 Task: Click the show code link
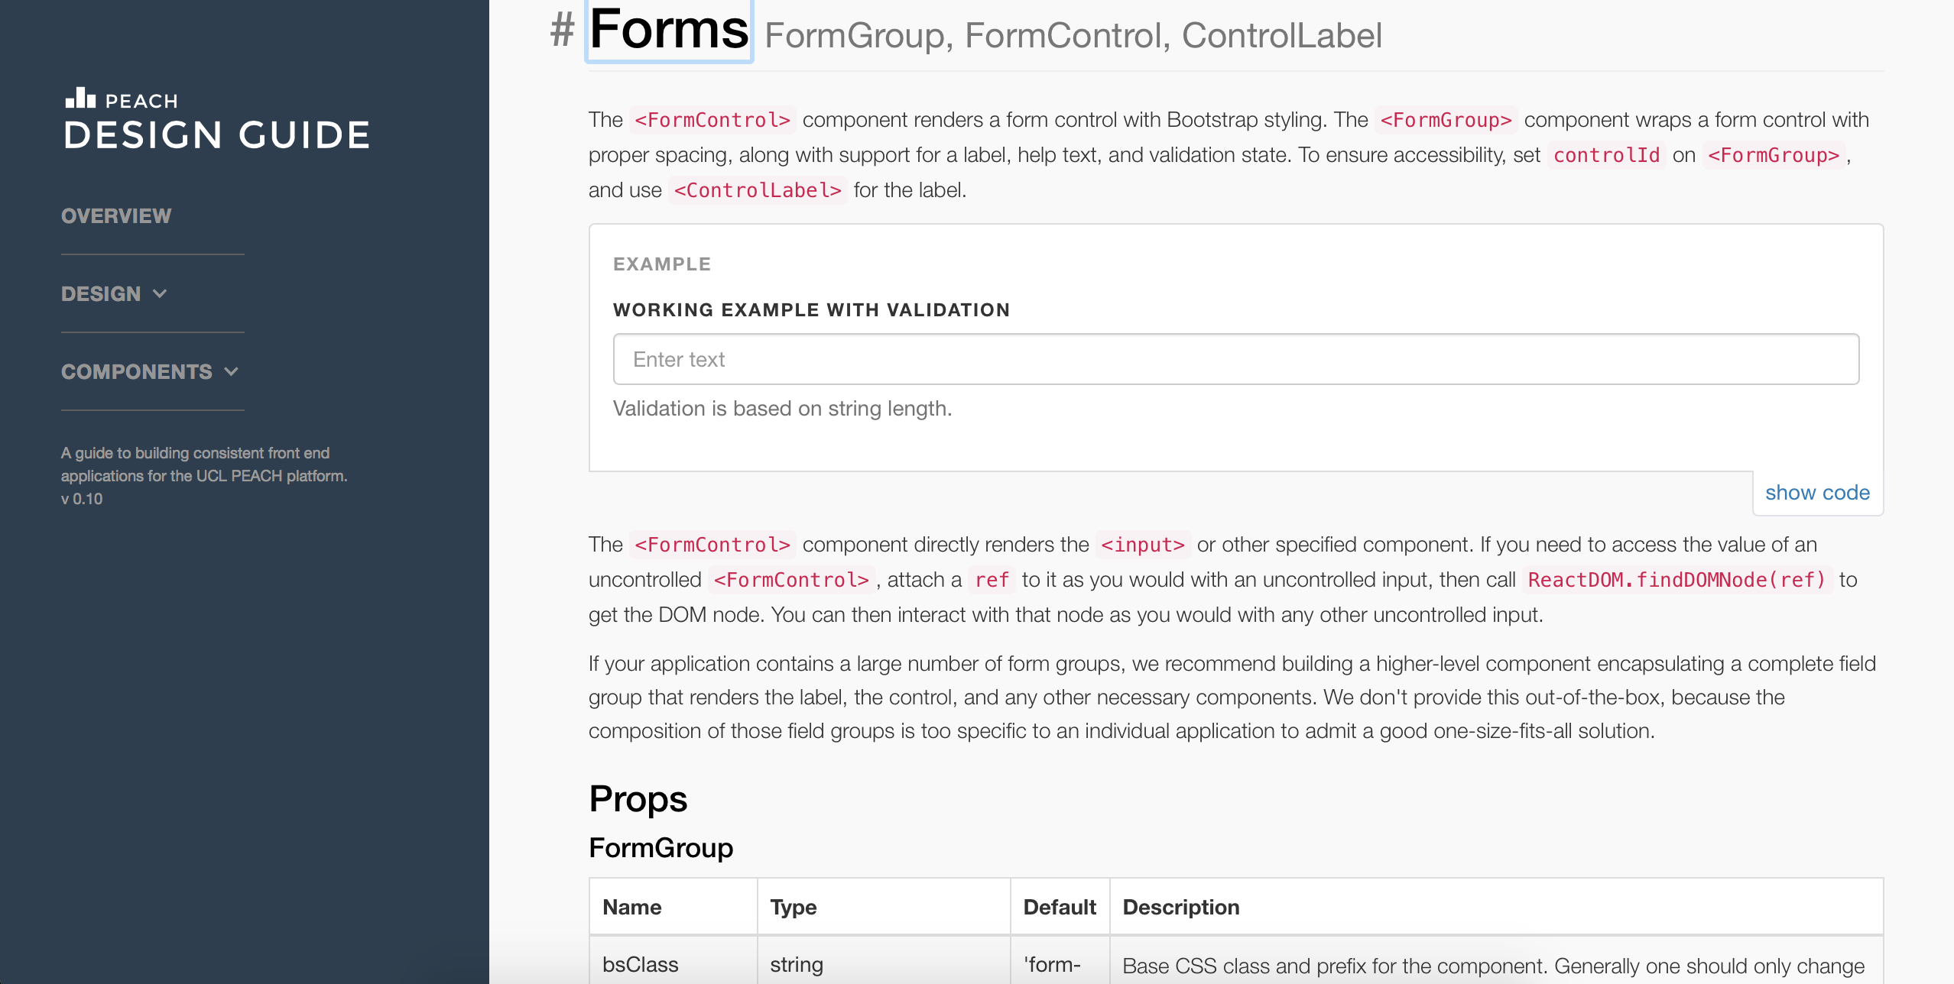1817,493
